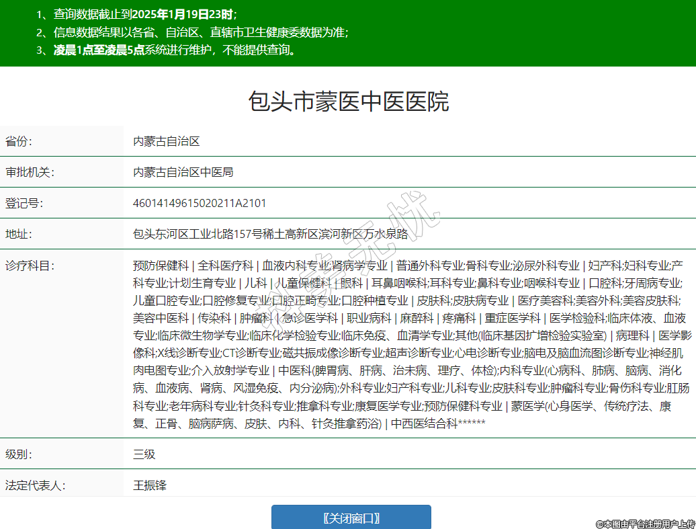Click the 审批机关 field label

point(30,172)
